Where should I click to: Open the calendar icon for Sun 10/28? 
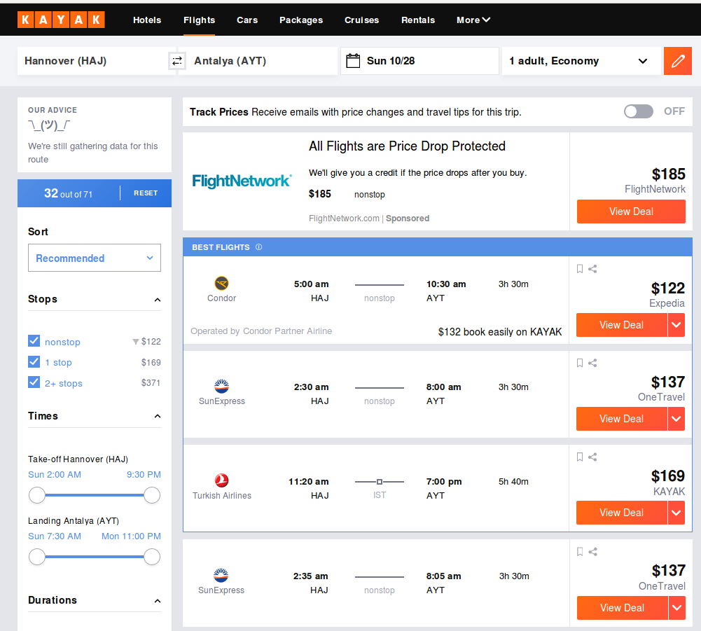pos(353,61)
